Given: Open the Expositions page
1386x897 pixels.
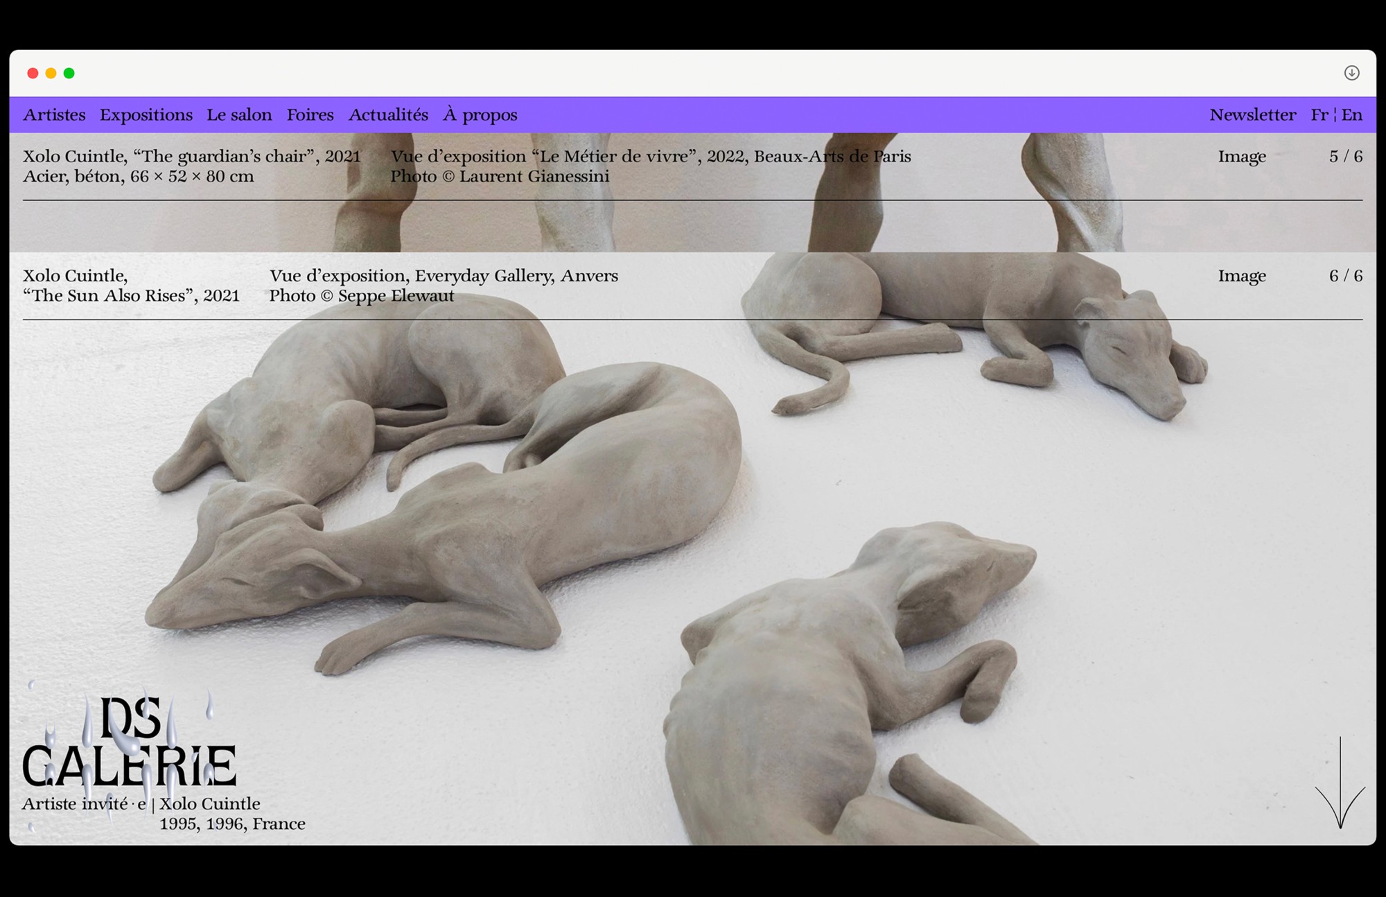Looking at the screenshot, I should 146,115.
